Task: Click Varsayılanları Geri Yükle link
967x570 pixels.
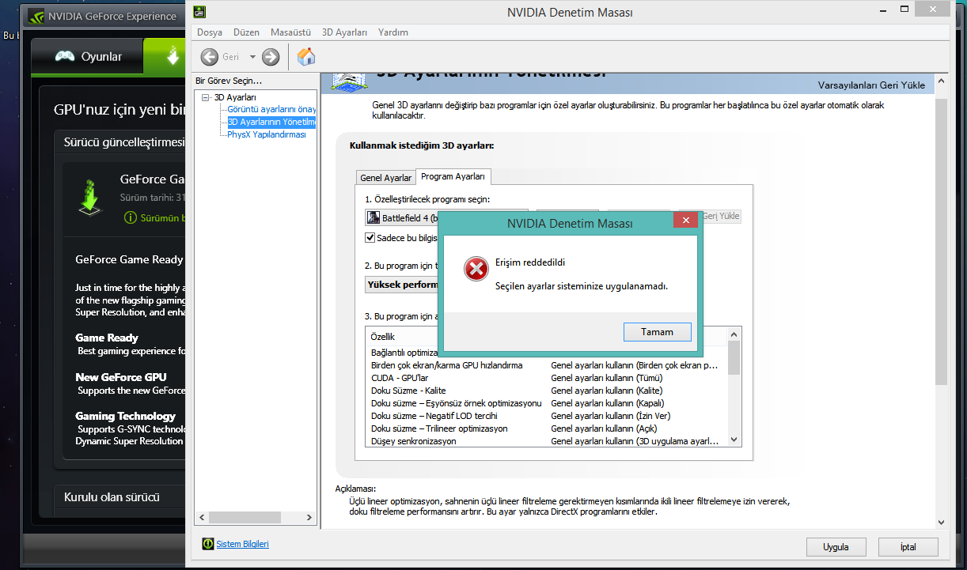Action: coord(871,85)
